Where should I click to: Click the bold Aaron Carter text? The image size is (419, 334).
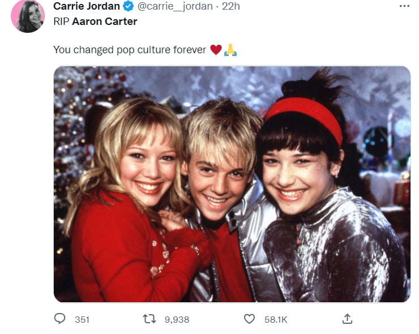[105, 22]
